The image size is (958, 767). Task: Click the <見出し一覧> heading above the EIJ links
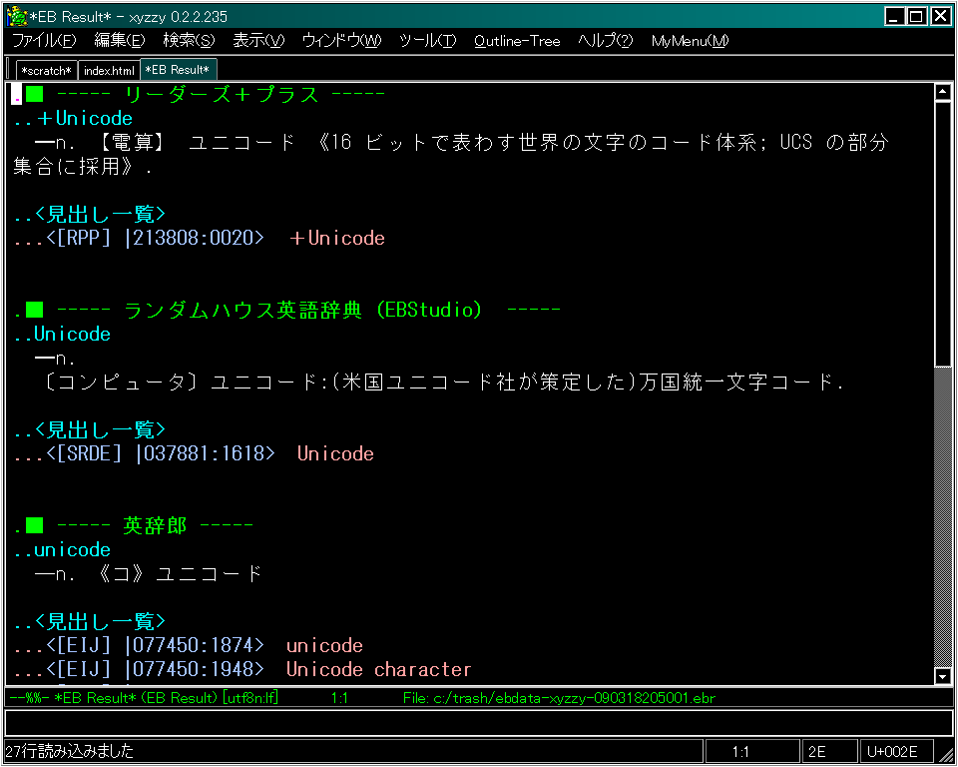tap(90, 621)
